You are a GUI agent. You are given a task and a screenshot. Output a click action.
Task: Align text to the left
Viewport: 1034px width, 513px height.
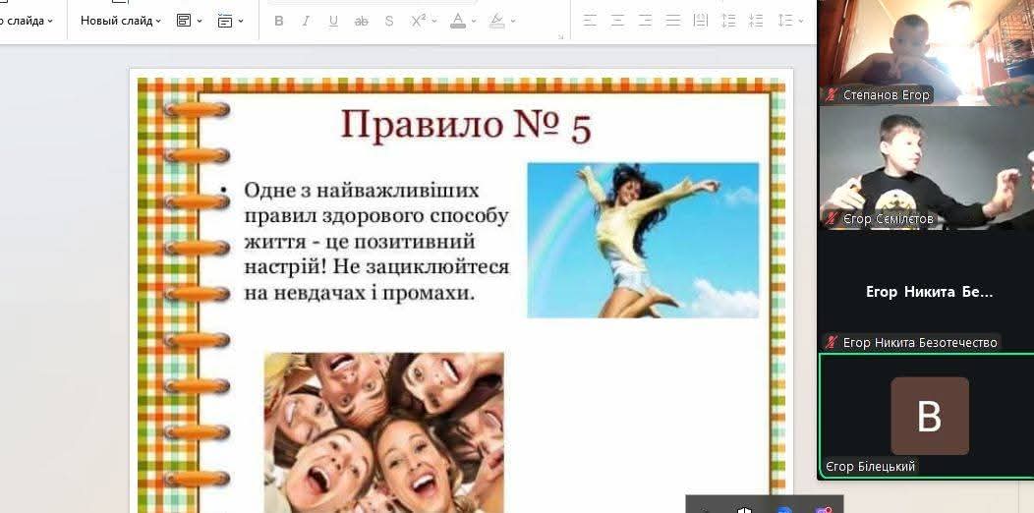[590, 21]
